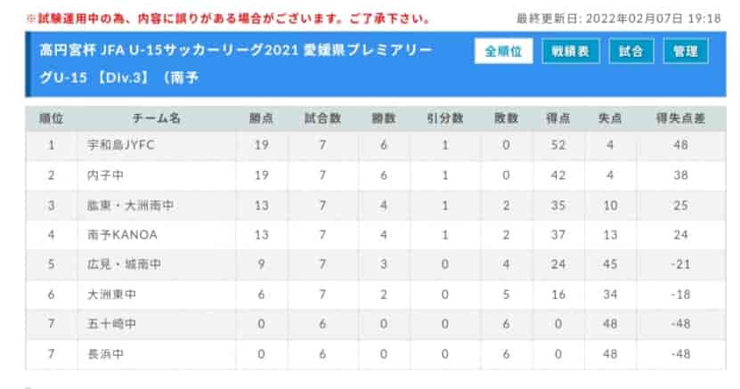Click the 勝点 column header
Image resolution: width=740 pixels, height=389 pixels.
pos(262,118)
